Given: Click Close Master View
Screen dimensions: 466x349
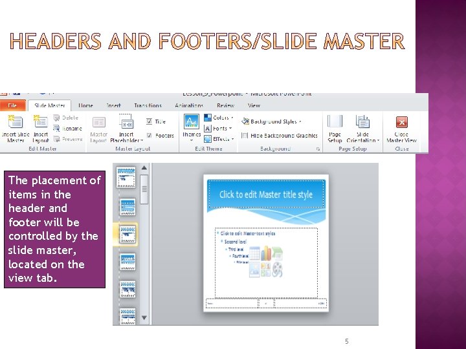Looking at the screenshot, I should pos(401,129).
